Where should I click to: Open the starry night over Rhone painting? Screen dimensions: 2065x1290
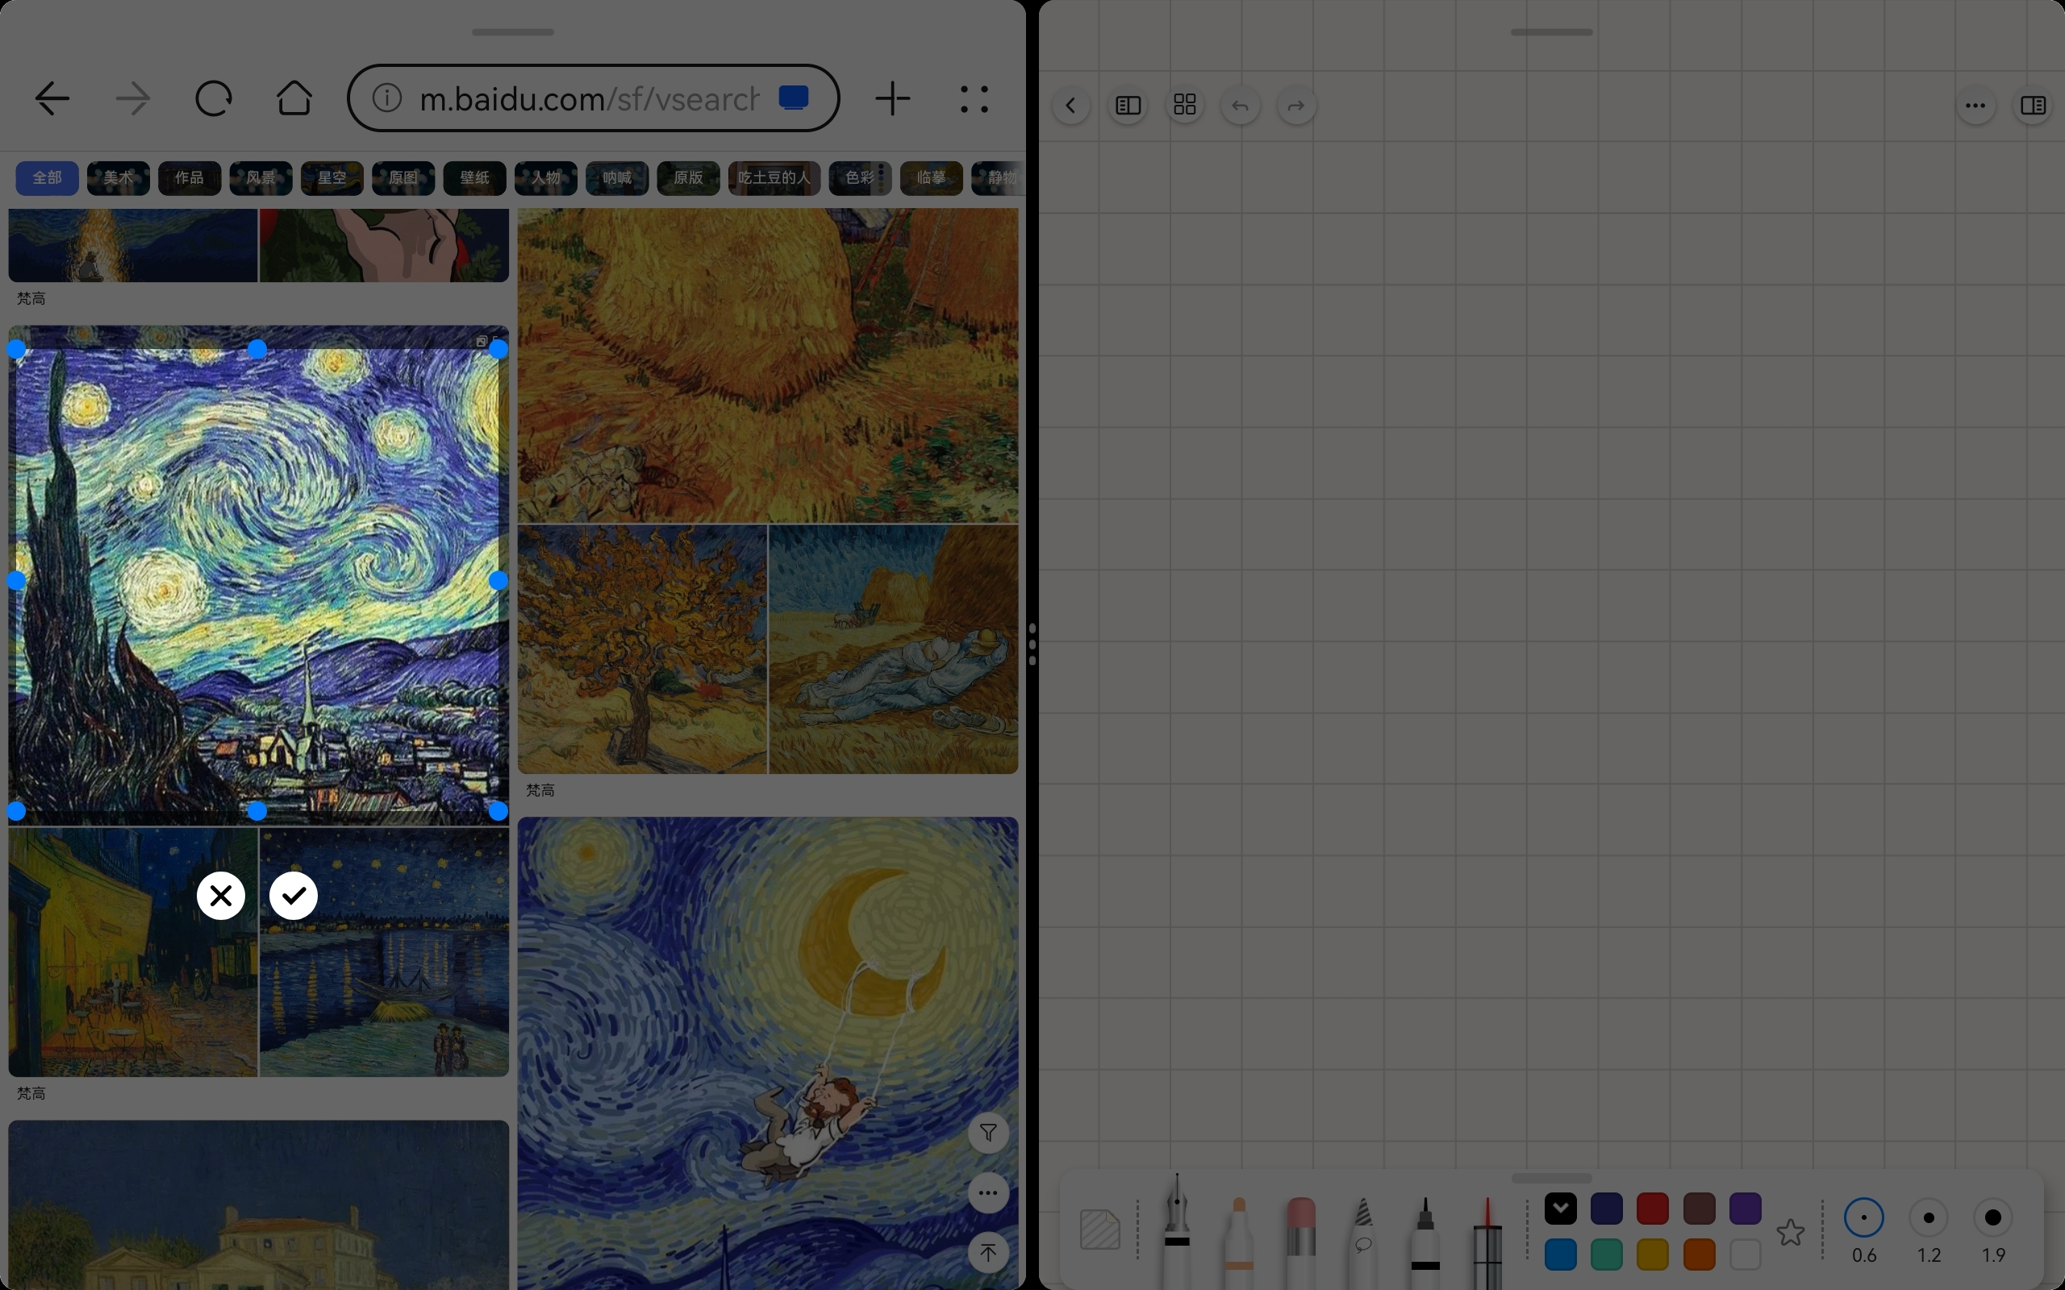point(384,952)
